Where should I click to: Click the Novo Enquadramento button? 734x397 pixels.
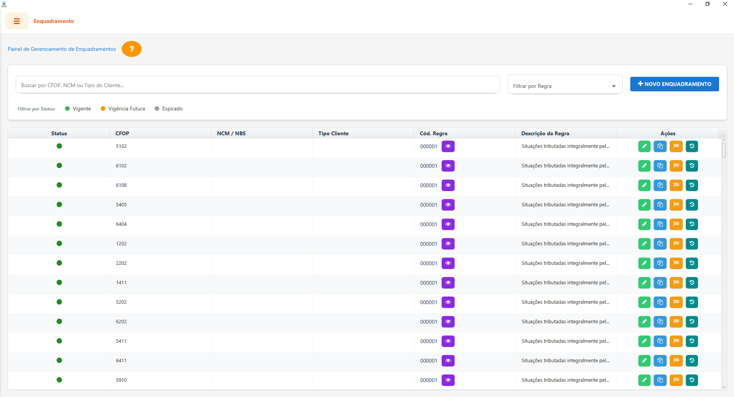click(675, 84)
